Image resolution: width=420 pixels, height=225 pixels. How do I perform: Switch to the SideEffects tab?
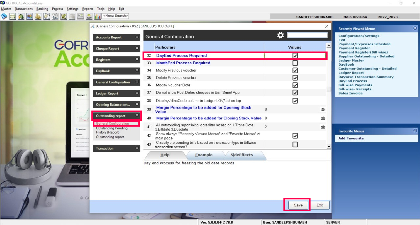coord(241,155)
